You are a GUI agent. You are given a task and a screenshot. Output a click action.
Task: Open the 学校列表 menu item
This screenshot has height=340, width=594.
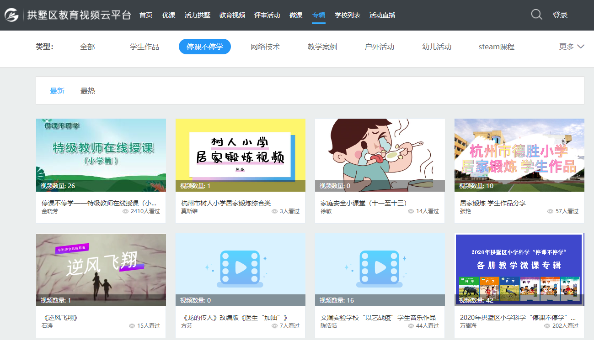click(347, 15)
